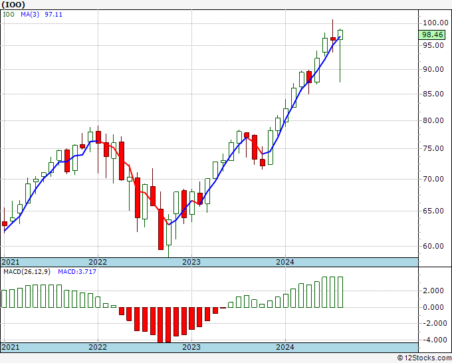Click 2024 on the MACD timeline
This screenshot has width=452, height=363.
[285, 347]
